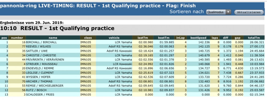The height and width of the screenshot is (100, 267).
Task: Select the 'pos' column header
Action: click(4, 38)
